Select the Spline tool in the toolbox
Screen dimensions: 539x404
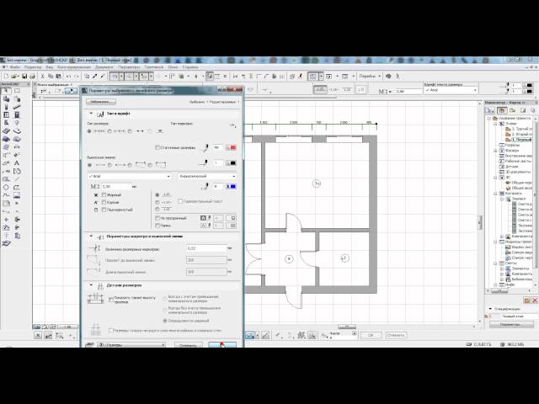(x=6, y=195)
